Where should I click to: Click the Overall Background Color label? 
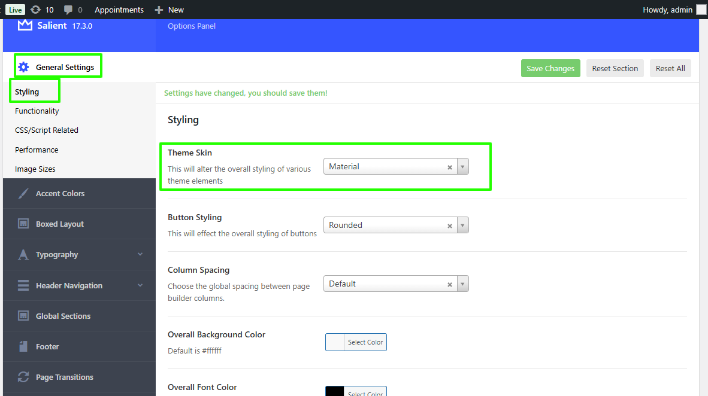point(216,334)
